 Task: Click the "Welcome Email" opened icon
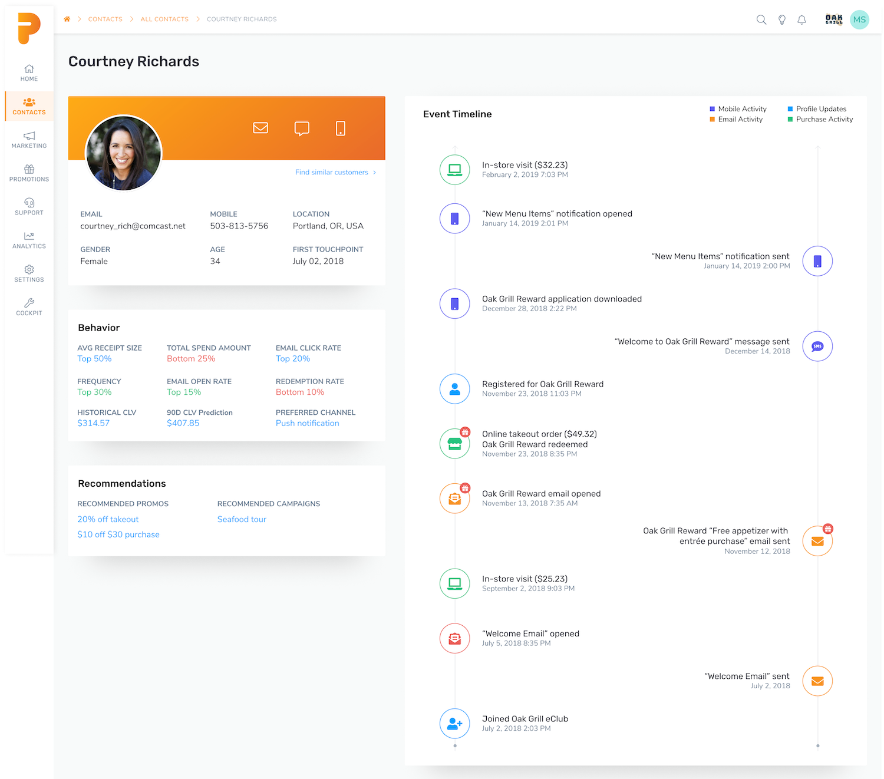(x=455, y=638)
